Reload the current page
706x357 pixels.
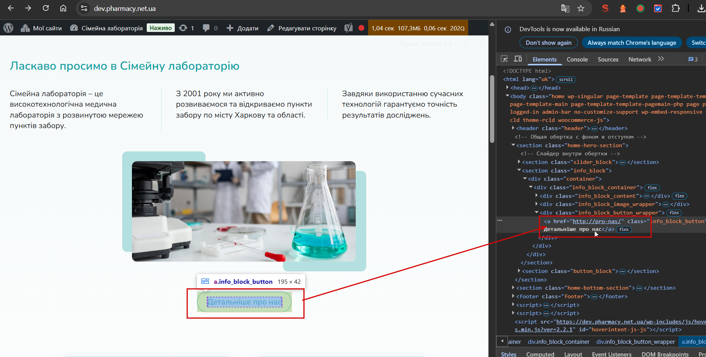point(46,8)
